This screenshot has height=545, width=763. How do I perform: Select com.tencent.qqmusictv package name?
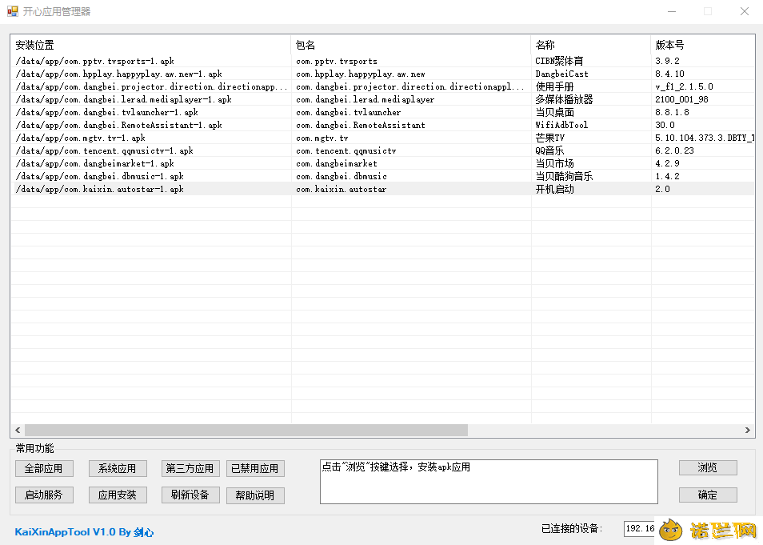346,151
